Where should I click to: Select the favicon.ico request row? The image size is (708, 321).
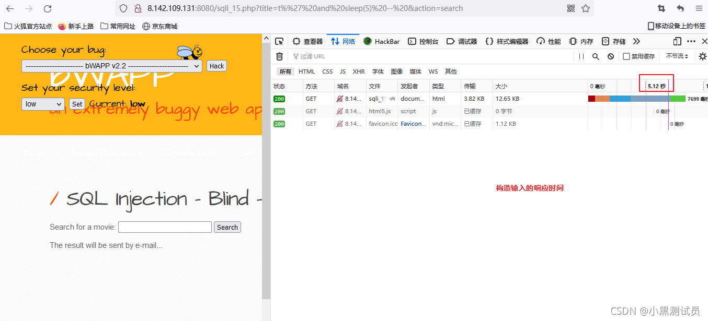[489, 124]
